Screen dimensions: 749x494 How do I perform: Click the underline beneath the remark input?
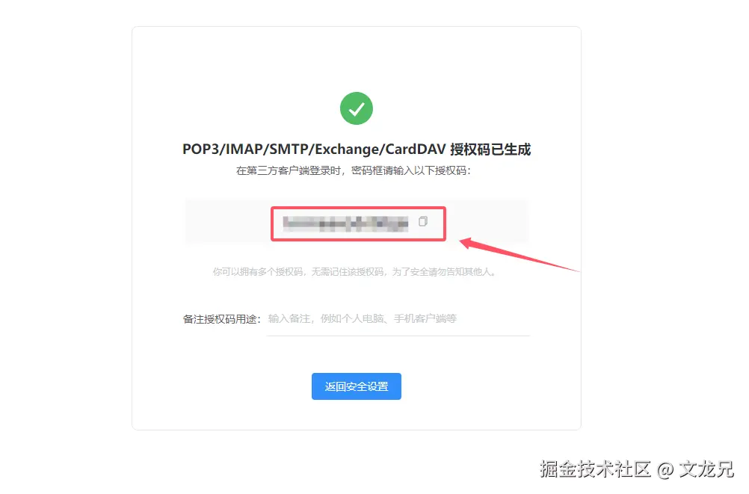tap(398, 336)
